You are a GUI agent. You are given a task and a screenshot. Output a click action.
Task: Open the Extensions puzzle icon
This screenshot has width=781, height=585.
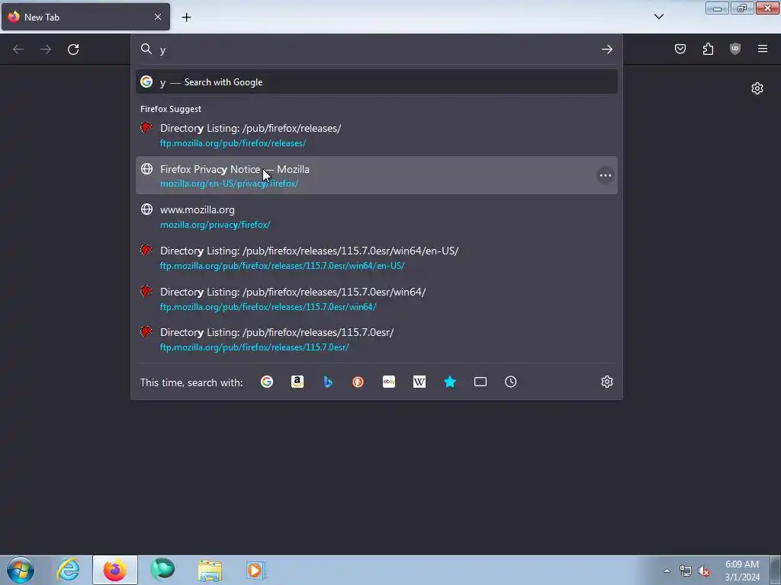[x=708, y=49]
